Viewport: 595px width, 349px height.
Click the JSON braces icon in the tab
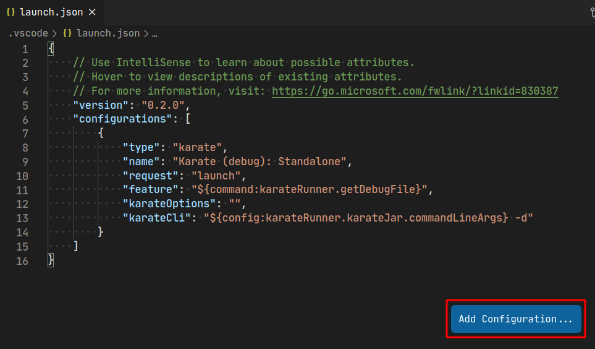point(11,12)
